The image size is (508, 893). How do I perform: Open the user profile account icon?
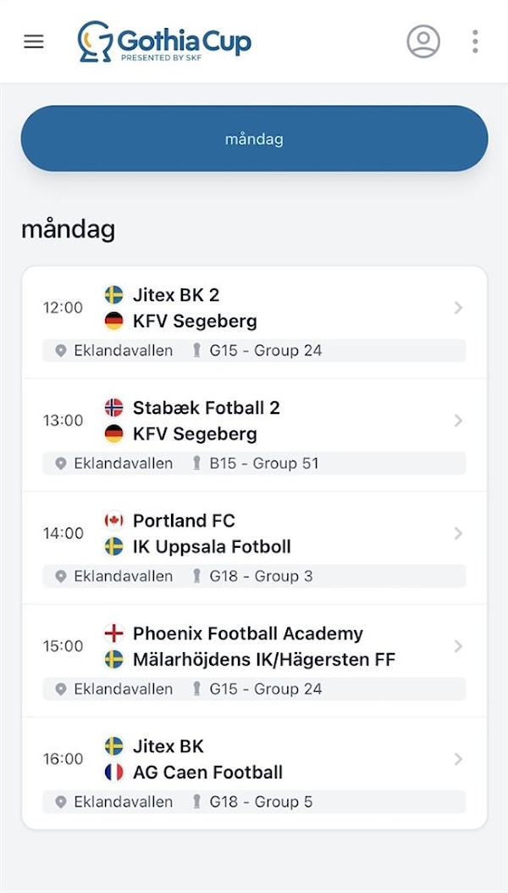[x=423, y=41]
